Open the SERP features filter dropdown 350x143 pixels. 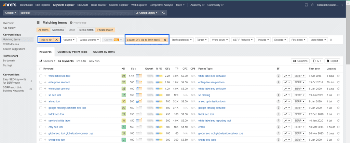pyautogui.click(x=243, y=40)
